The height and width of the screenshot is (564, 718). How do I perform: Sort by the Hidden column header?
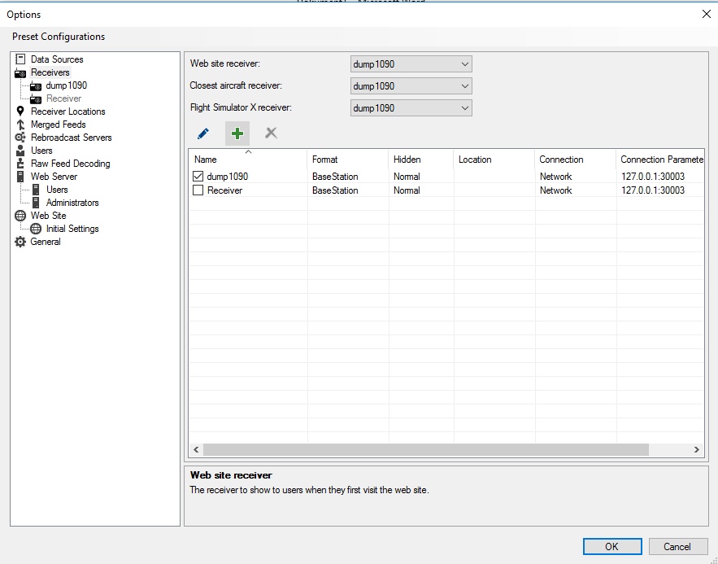421,160
